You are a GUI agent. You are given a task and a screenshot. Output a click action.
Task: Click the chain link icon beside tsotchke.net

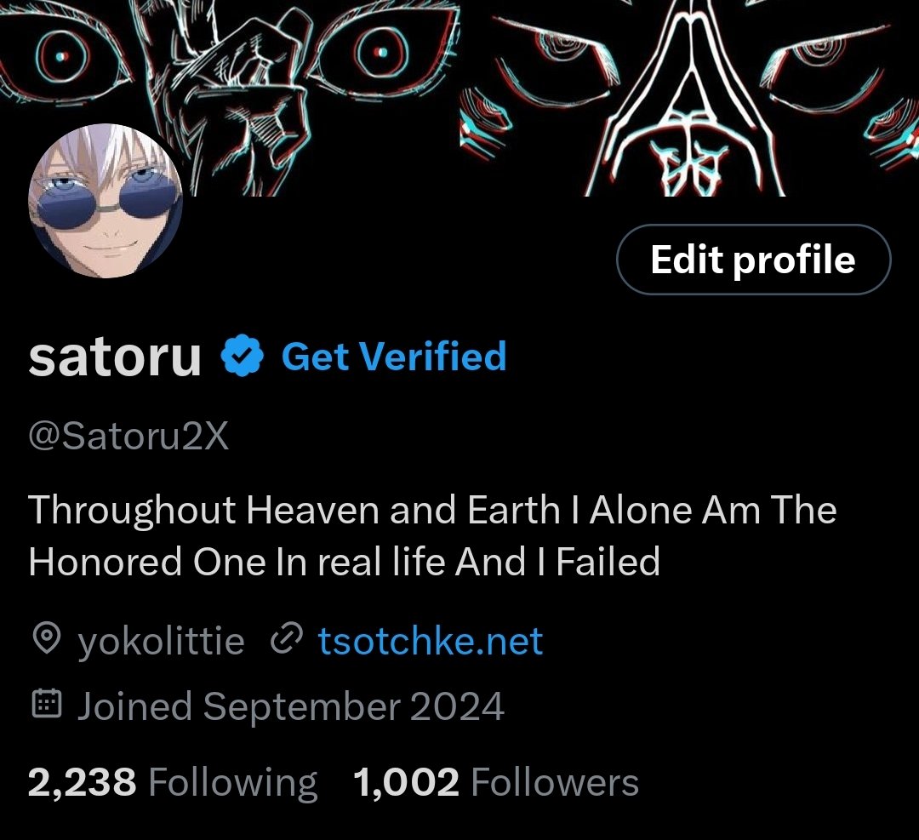[287, 639]
